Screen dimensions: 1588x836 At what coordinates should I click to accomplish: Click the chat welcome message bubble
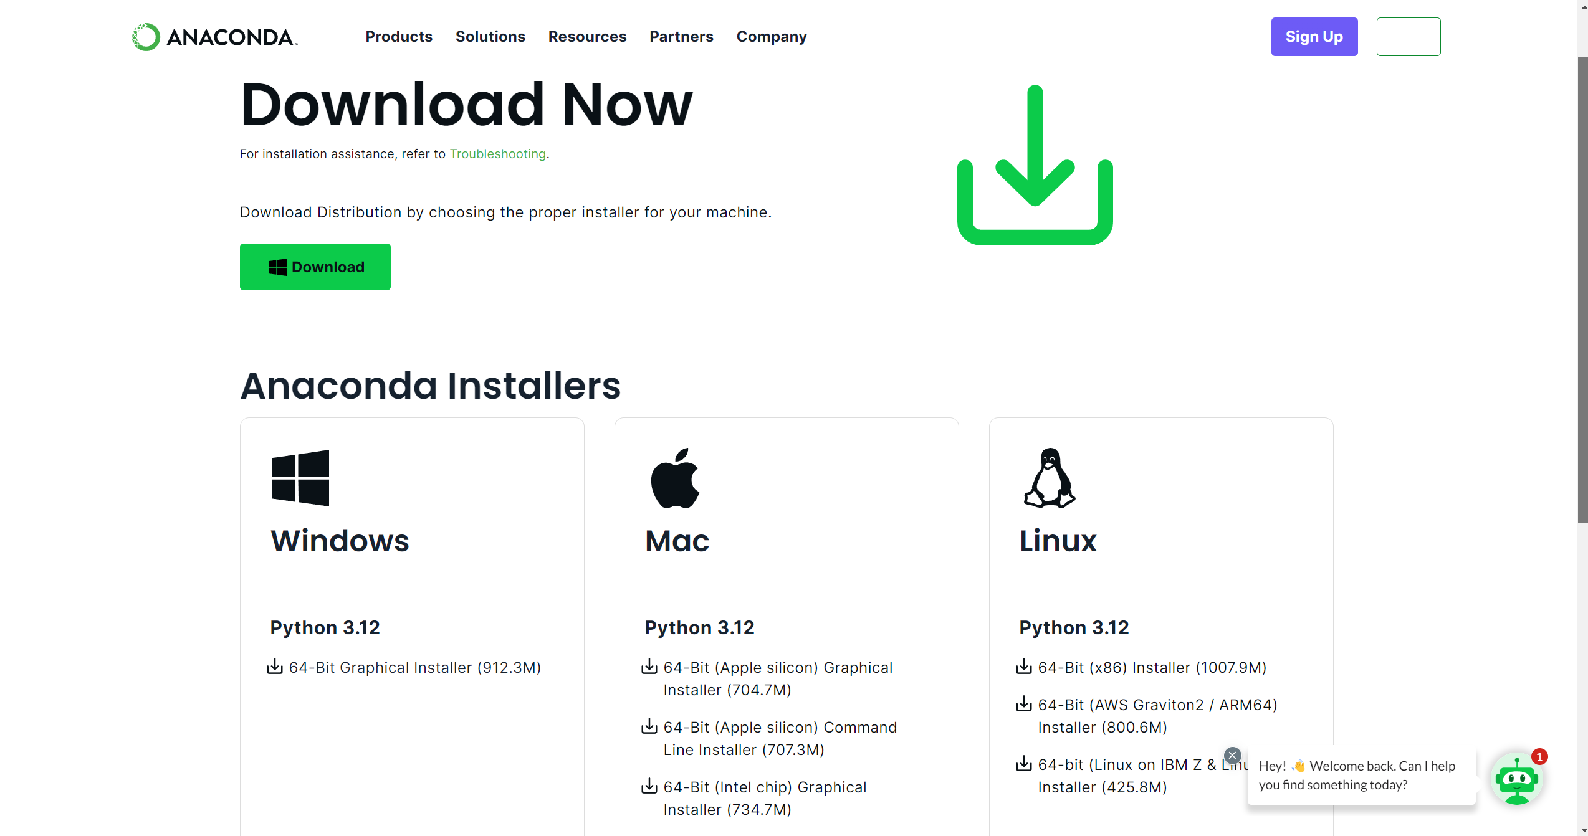[1362, 775]
